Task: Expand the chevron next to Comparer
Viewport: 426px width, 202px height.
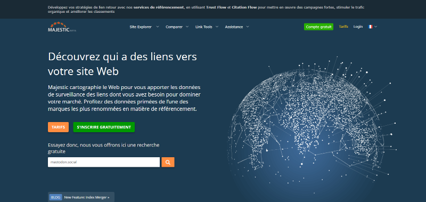Action: tap(187, 27)
